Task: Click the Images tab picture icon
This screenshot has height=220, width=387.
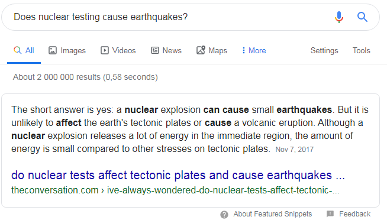Action: point(53,50)
